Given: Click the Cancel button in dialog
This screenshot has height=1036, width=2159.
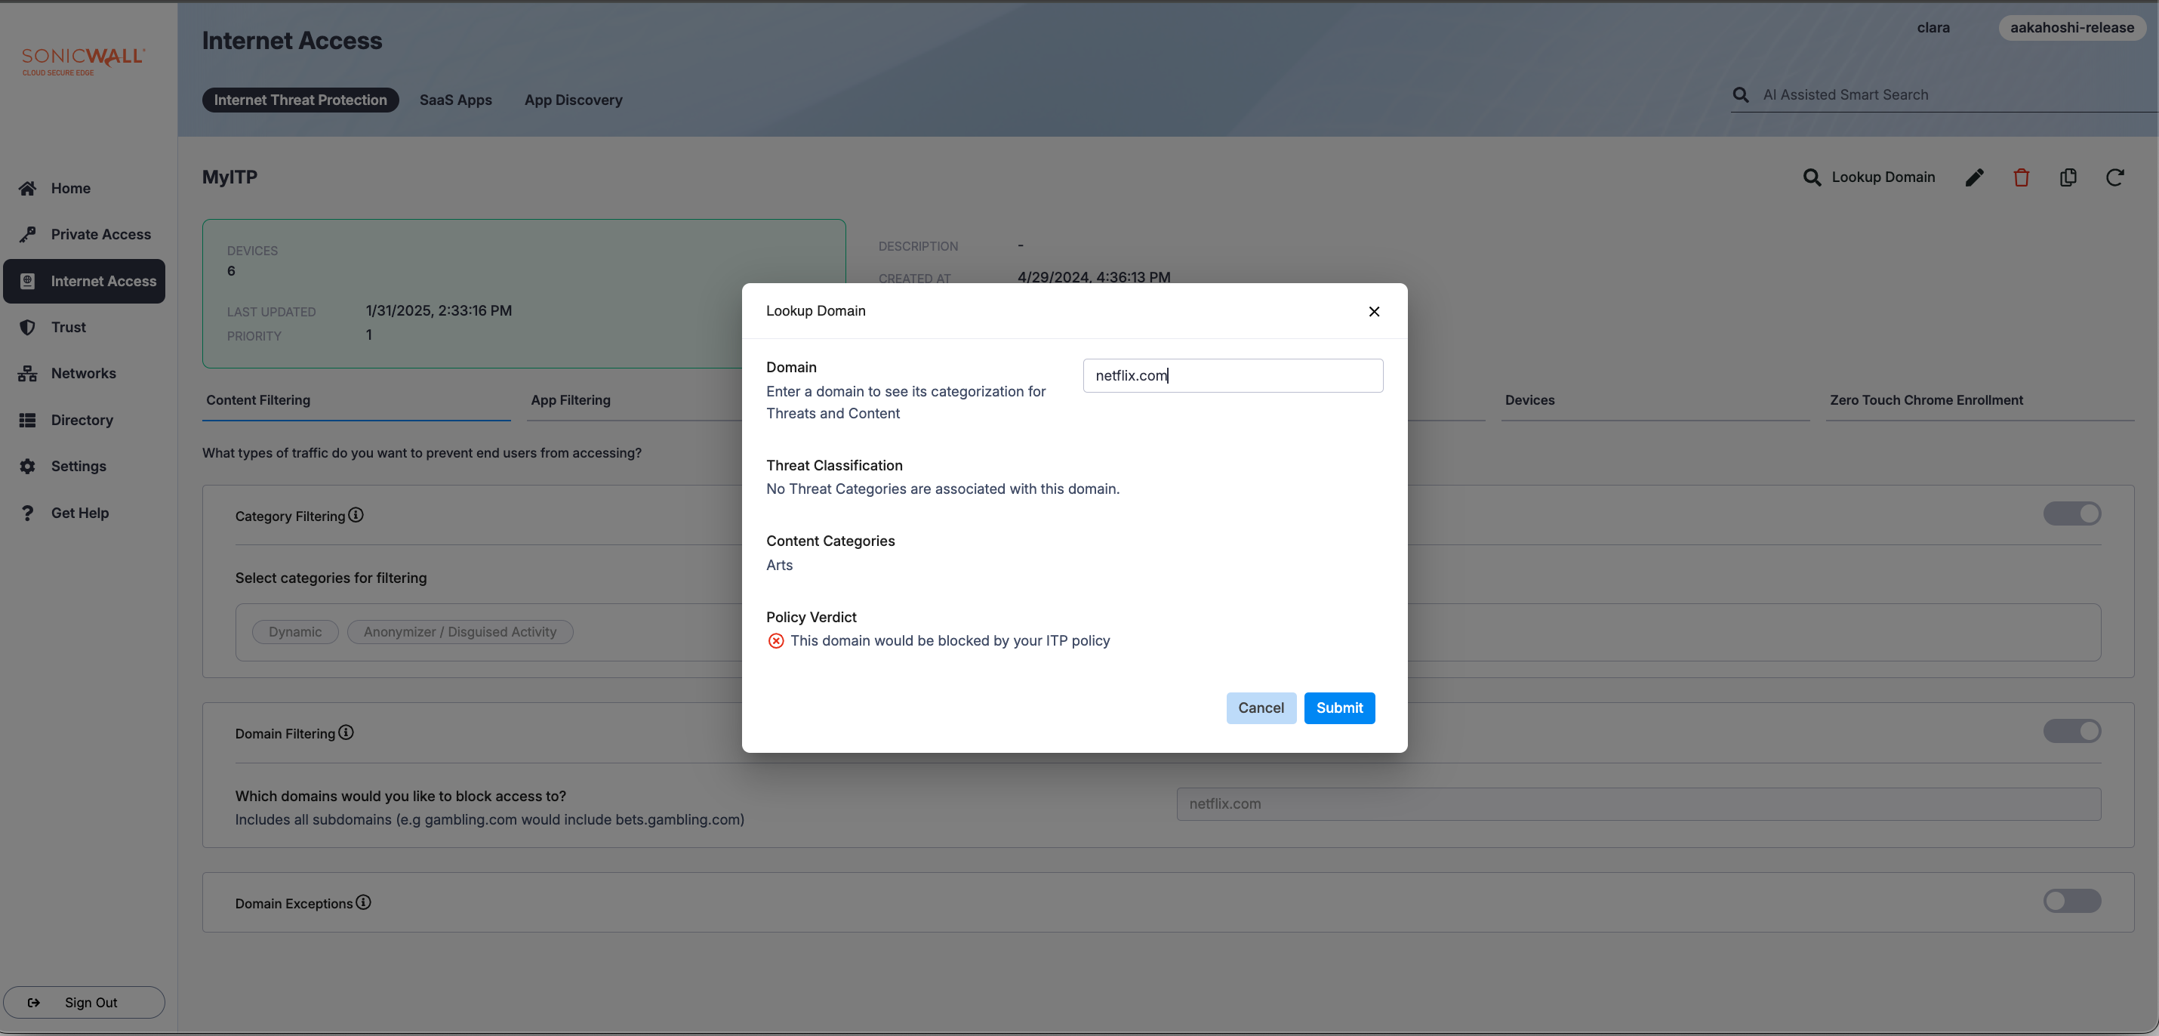Looking at the screenshot, I should [x=1260, y=708].
